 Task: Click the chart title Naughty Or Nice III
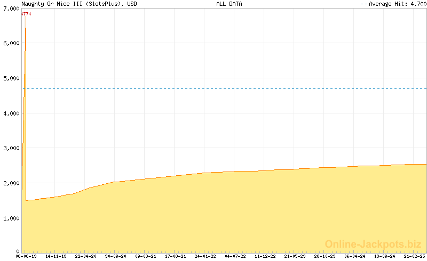[78, 4]
